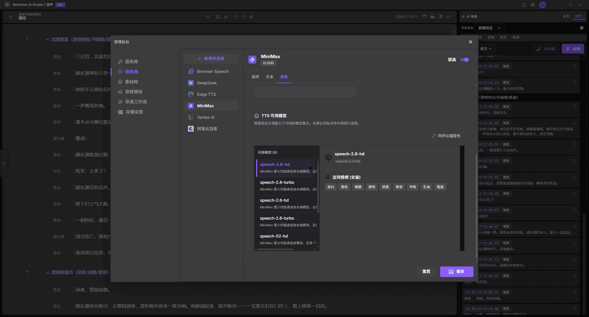Click the 保存 button
589x317 pixels.
coord(457,272)
